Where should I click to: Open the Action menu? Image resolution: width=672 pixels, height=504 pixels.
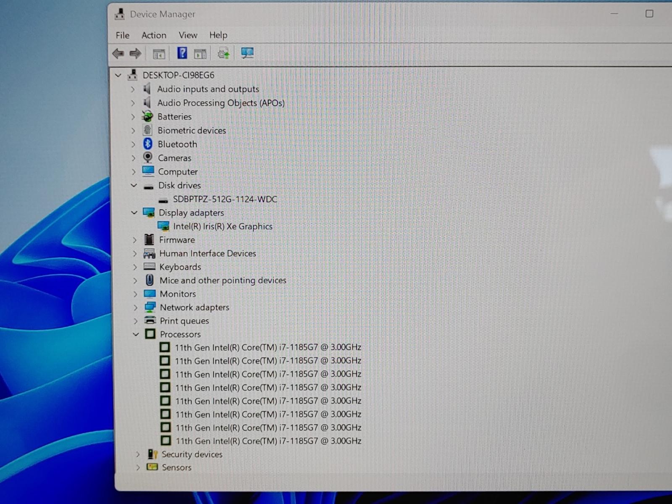154,35
